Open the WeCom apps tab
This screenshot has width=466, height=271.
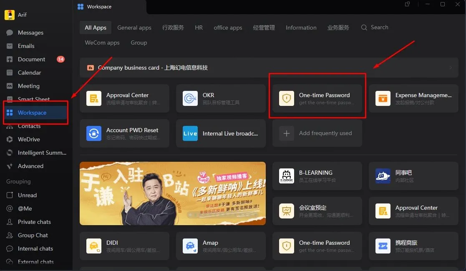pyautogui.click(x=102, y=43)
